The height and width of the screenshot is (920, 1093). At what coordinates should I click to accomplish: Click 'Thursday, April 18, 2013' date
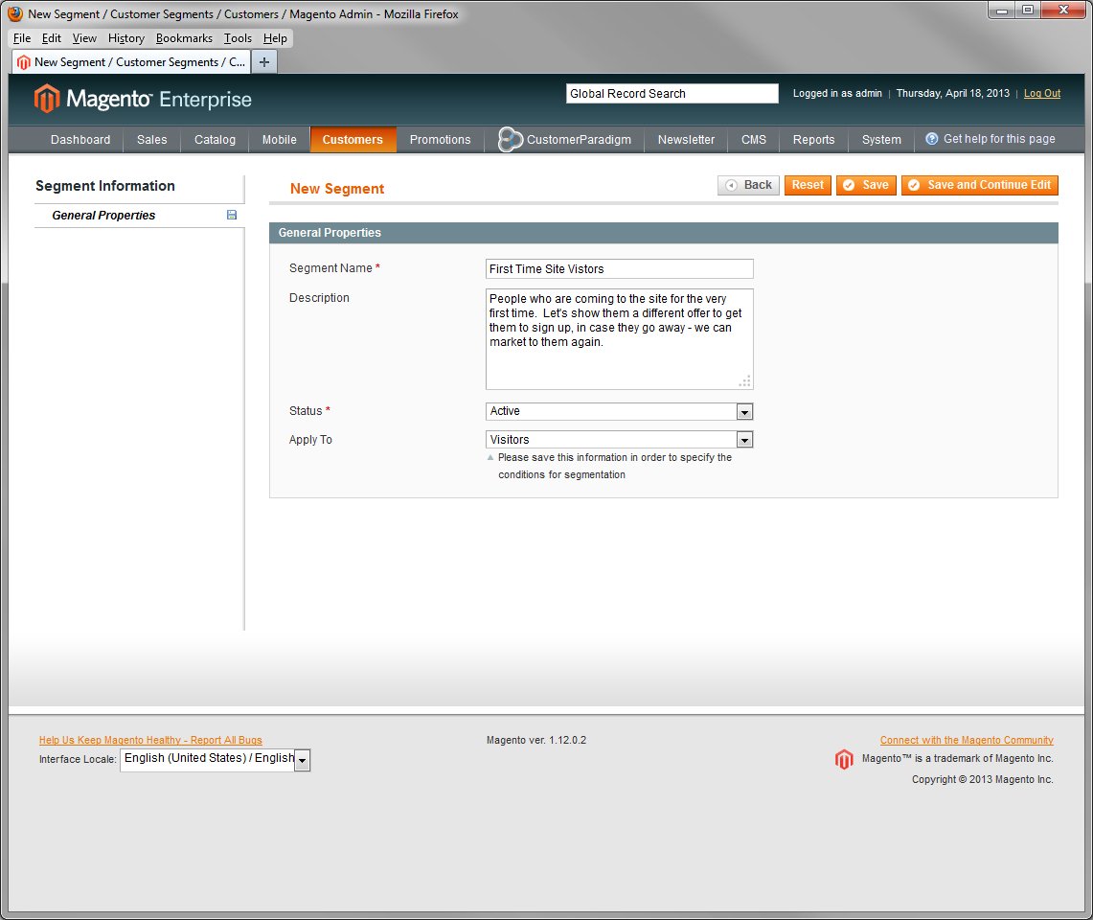952,94
